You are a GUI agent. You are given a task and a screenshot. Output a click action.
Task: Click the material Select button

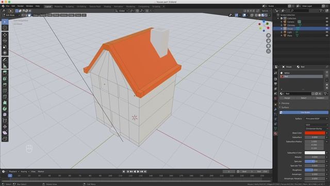click(x=304, y=98)
